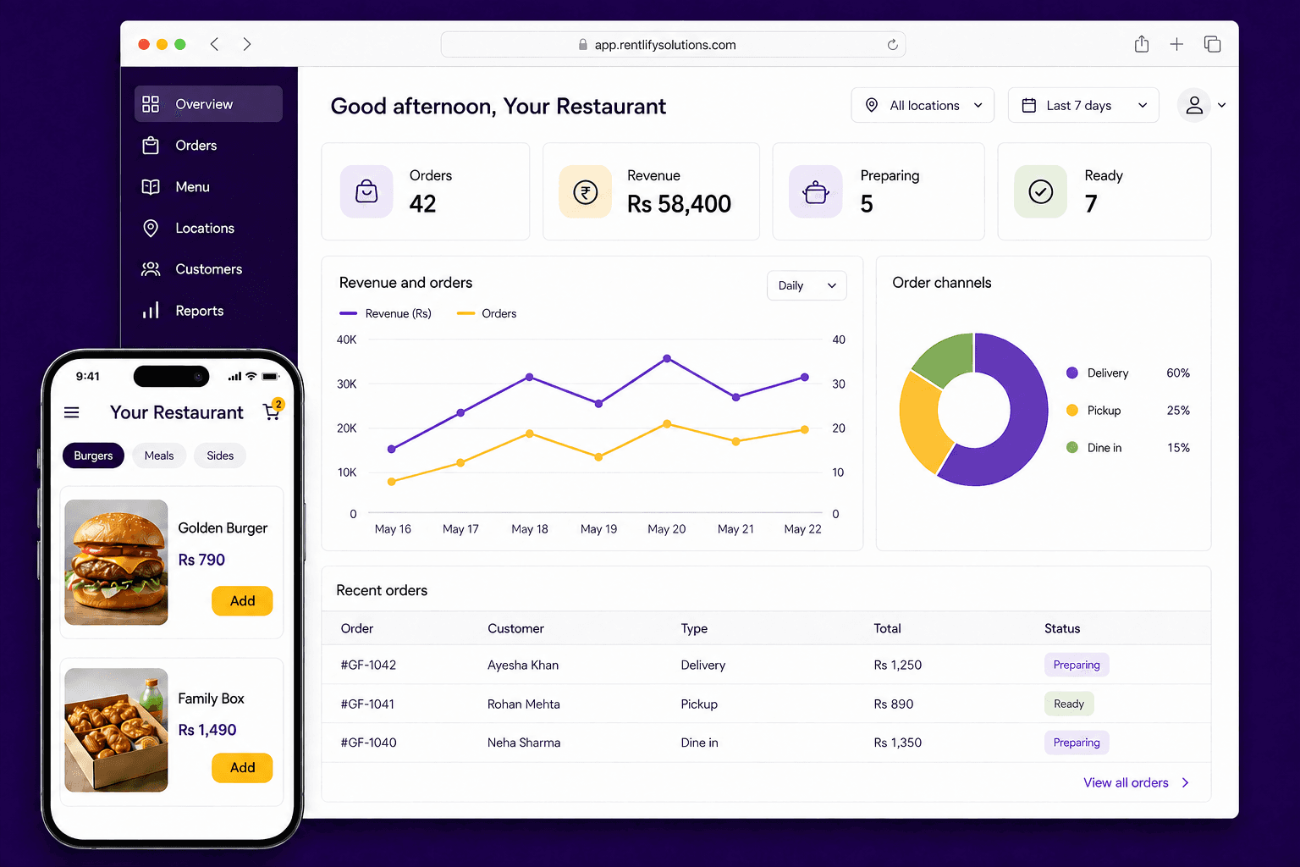Click the yellow Pickup legend dot
Image resolution: width=1300 pixels, height=867 pixels.
point(1072,410)
